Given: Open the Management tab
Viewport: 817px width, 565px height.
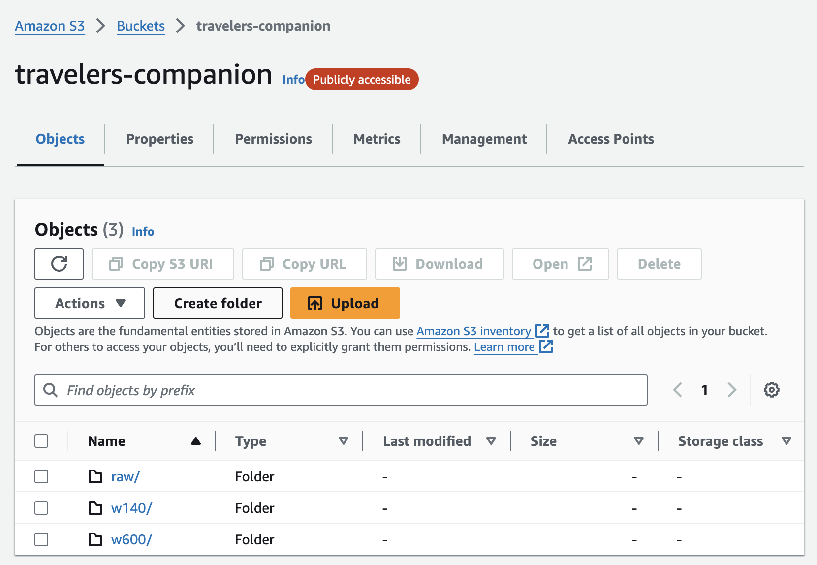Looking at the screenshot, I should [x=484, y=139].
